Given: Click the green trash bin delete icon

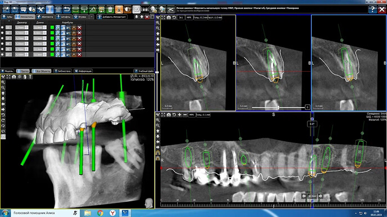Looking at the screenshot, I should (110, 10).
